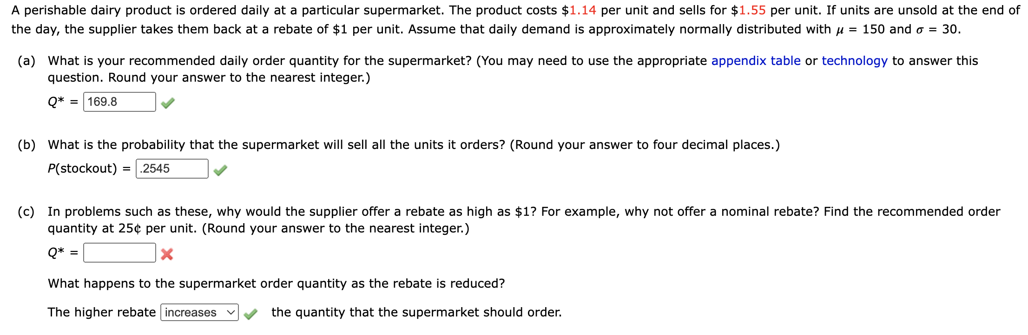
Task: Click the 'increases' option text in the selector
Action: tap(191, 313)
